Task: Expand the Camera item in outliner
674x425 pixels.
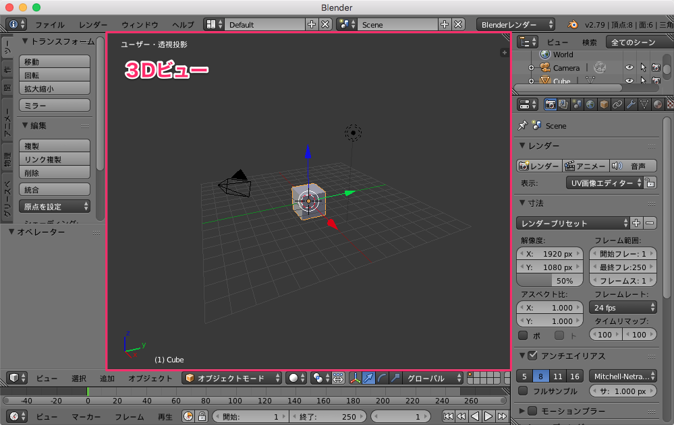Action: pyautogui.click(x=531, y=68)
